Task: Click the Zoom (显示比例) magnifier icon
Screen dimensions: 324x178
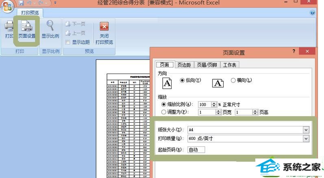Action: [50, 26]
